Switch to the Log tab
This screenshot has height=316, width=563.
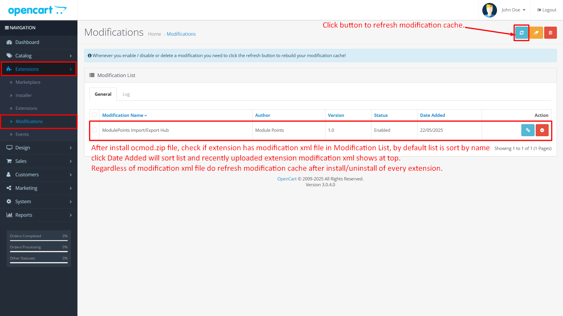point(126,94)
